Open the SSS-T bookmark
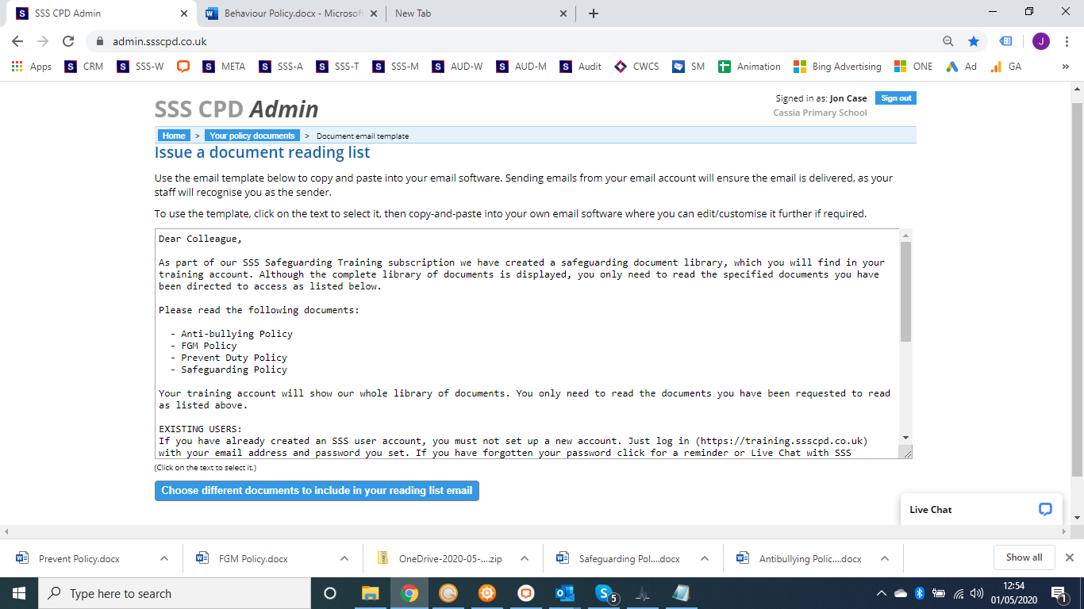Viewport: 1084px width, 609px height. (338, 67)
